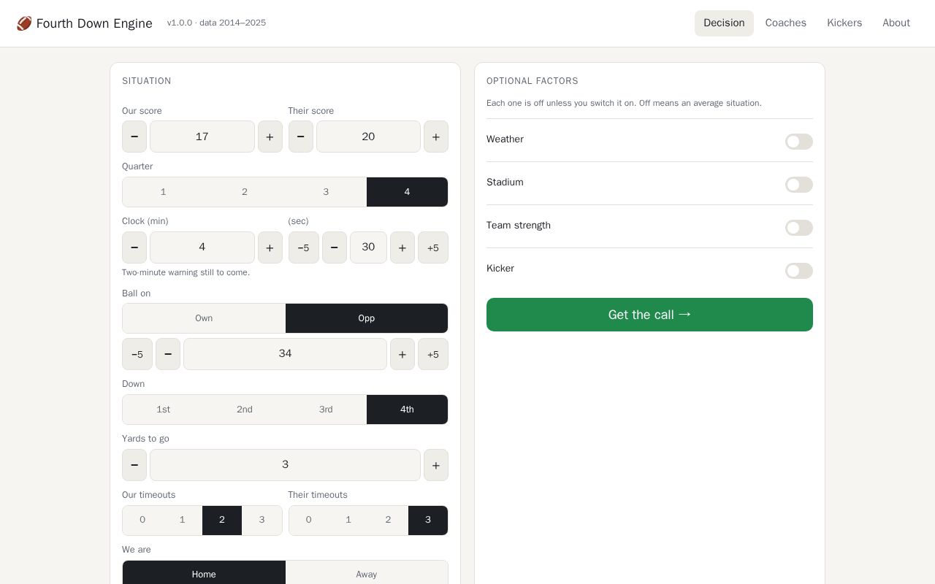Select Quarter 1
The image size is (935, 584).
pyautogui.click(x=164, y=192)
